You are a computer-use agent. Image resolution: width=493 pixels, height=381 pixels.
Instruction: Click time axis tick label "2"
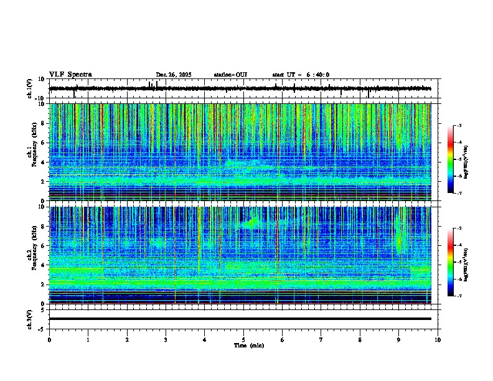(127, 340)
